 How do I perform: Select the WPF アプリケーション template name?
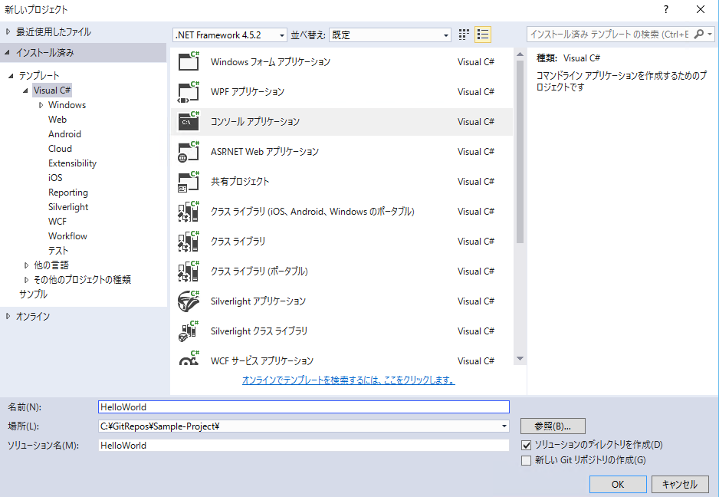tap(248, 92)
